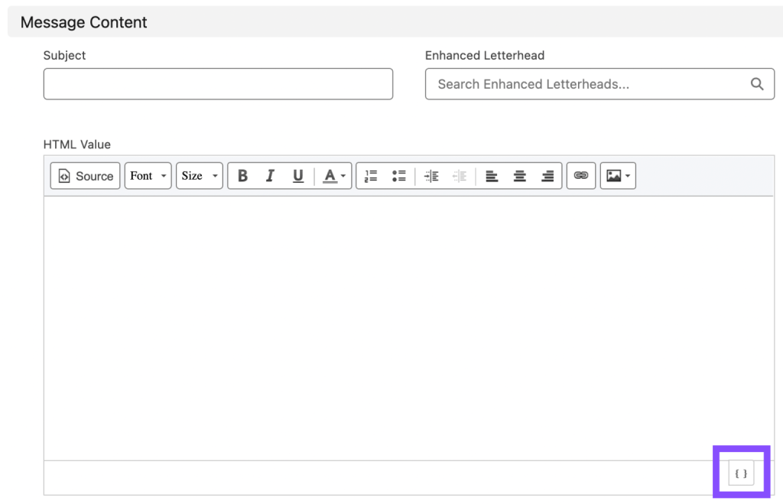Select the Message Content section header

point(83,22)
